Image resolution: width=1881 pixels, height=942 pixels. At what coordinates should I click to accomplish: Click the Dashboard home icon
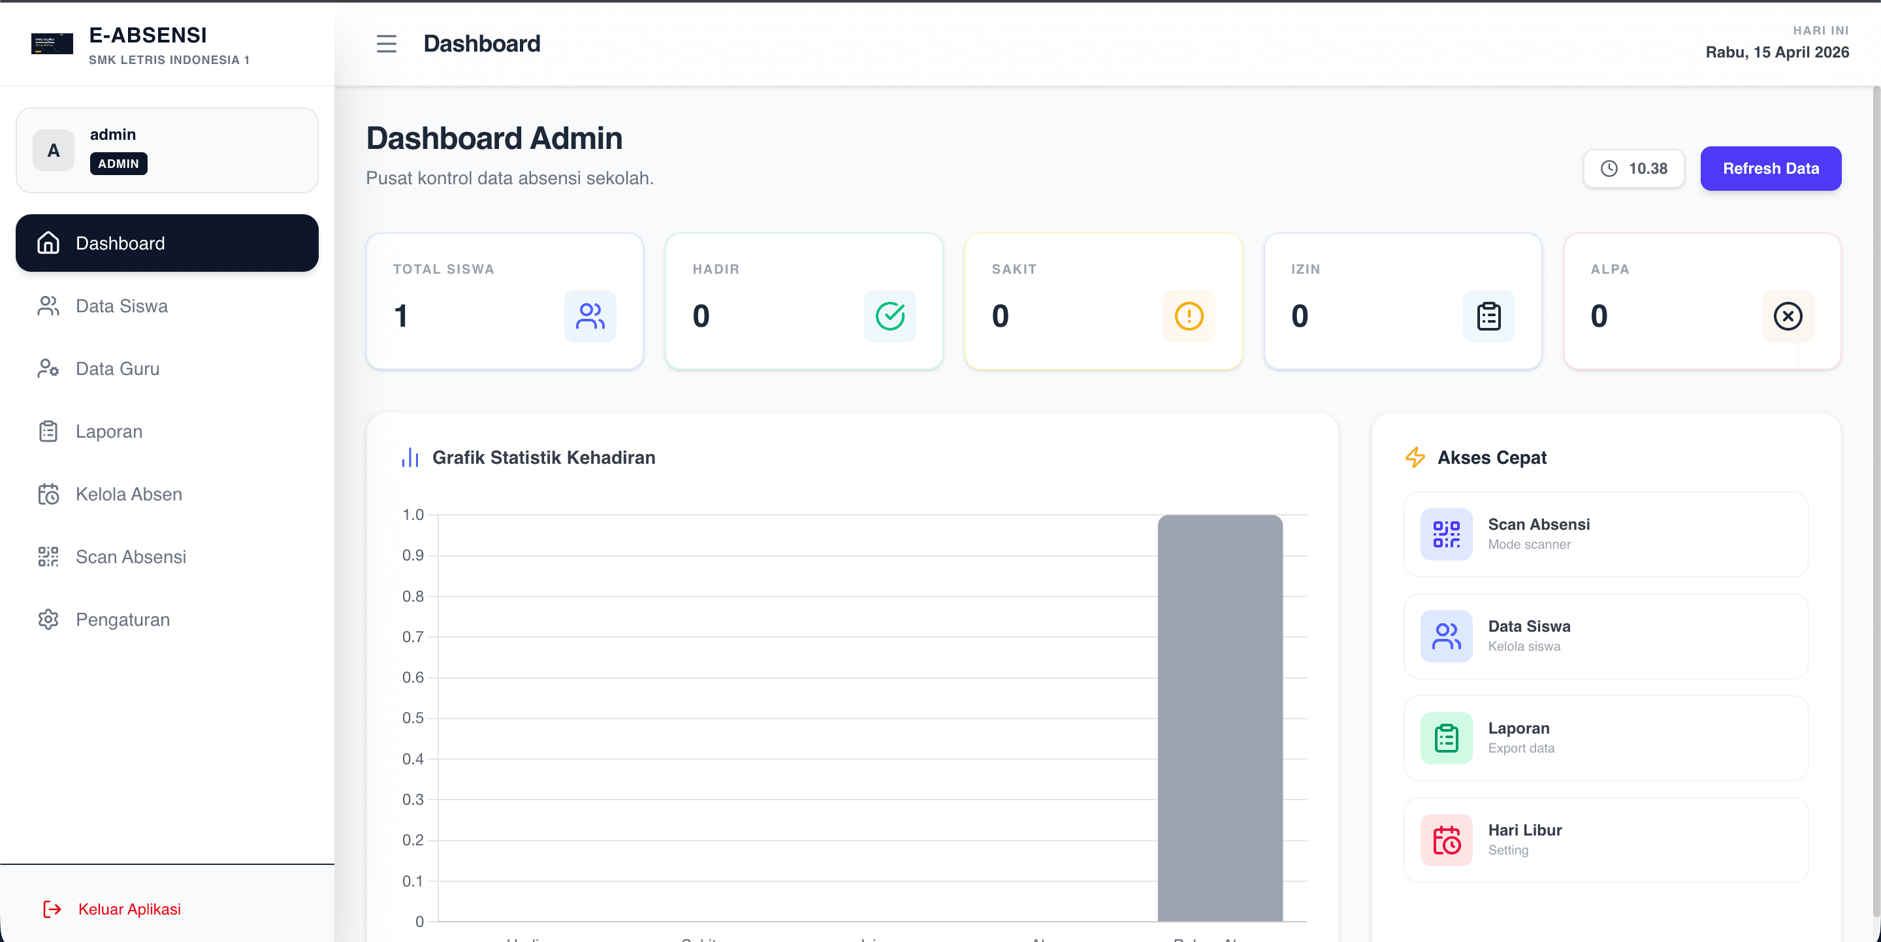[x=48, y=243]
